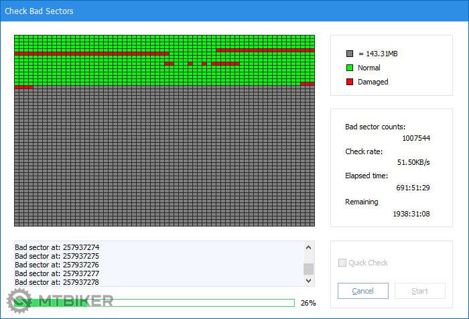Enable the Quick Check checkbox
This screenshot has width=469, height=319.
pyautogui.click(x=342, y=263)
